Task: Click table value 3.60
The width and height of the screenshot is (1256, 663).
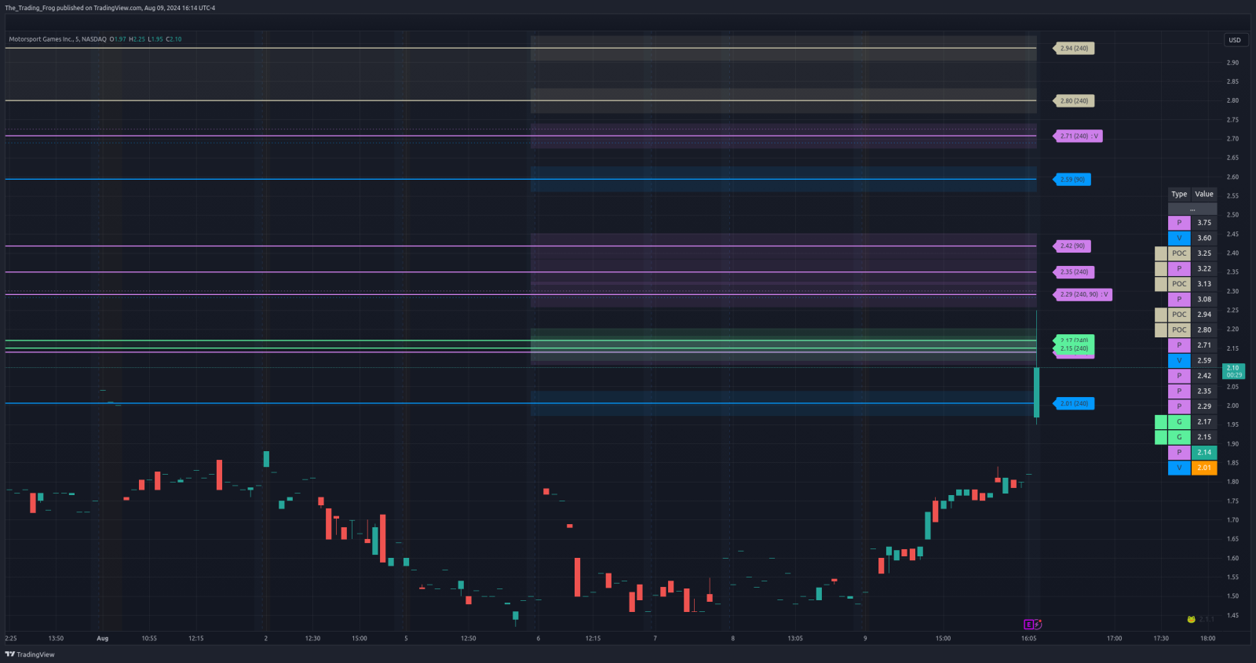Action: (x=1204, y=239)
